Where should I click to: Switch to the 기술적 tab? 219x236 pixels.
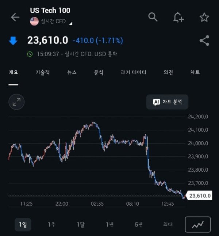coord(43,72)
